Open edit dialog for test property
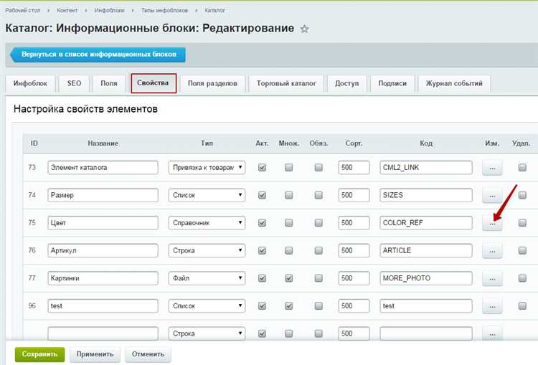The image size is (538, 365). click(x=492, y=306)
